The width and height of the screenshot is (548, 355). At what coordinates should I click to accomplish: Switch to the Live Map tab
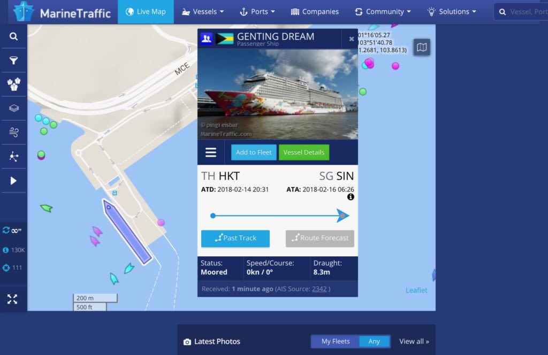pos(146,12)
